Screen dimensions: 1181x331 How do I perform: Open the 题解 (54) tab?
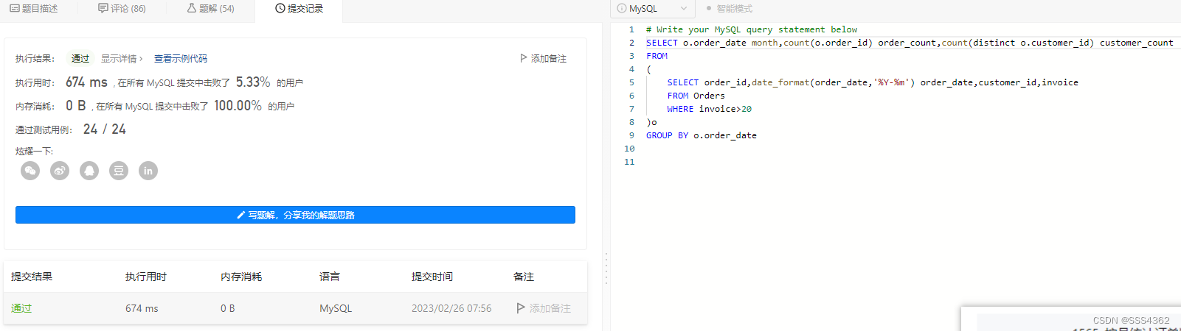coord(210,9)
